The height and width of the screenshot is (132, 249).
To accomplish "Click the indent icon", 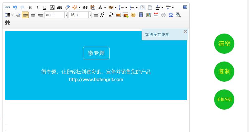I will tap(18, 15).
